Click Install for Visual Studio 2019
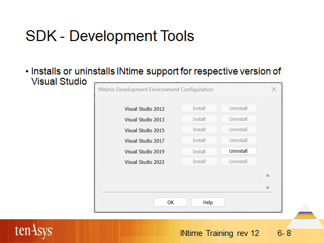 click(x=199, y=151)
